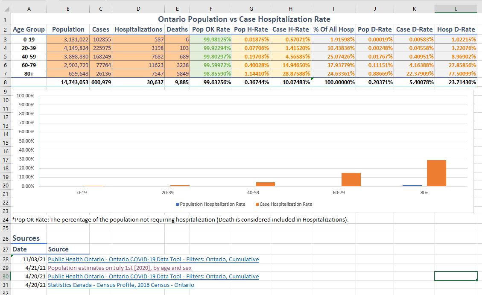Click the orange Case Hospitalization Rate legend marker
Screen dimensions: 482x295
click(x=257, y=204)
